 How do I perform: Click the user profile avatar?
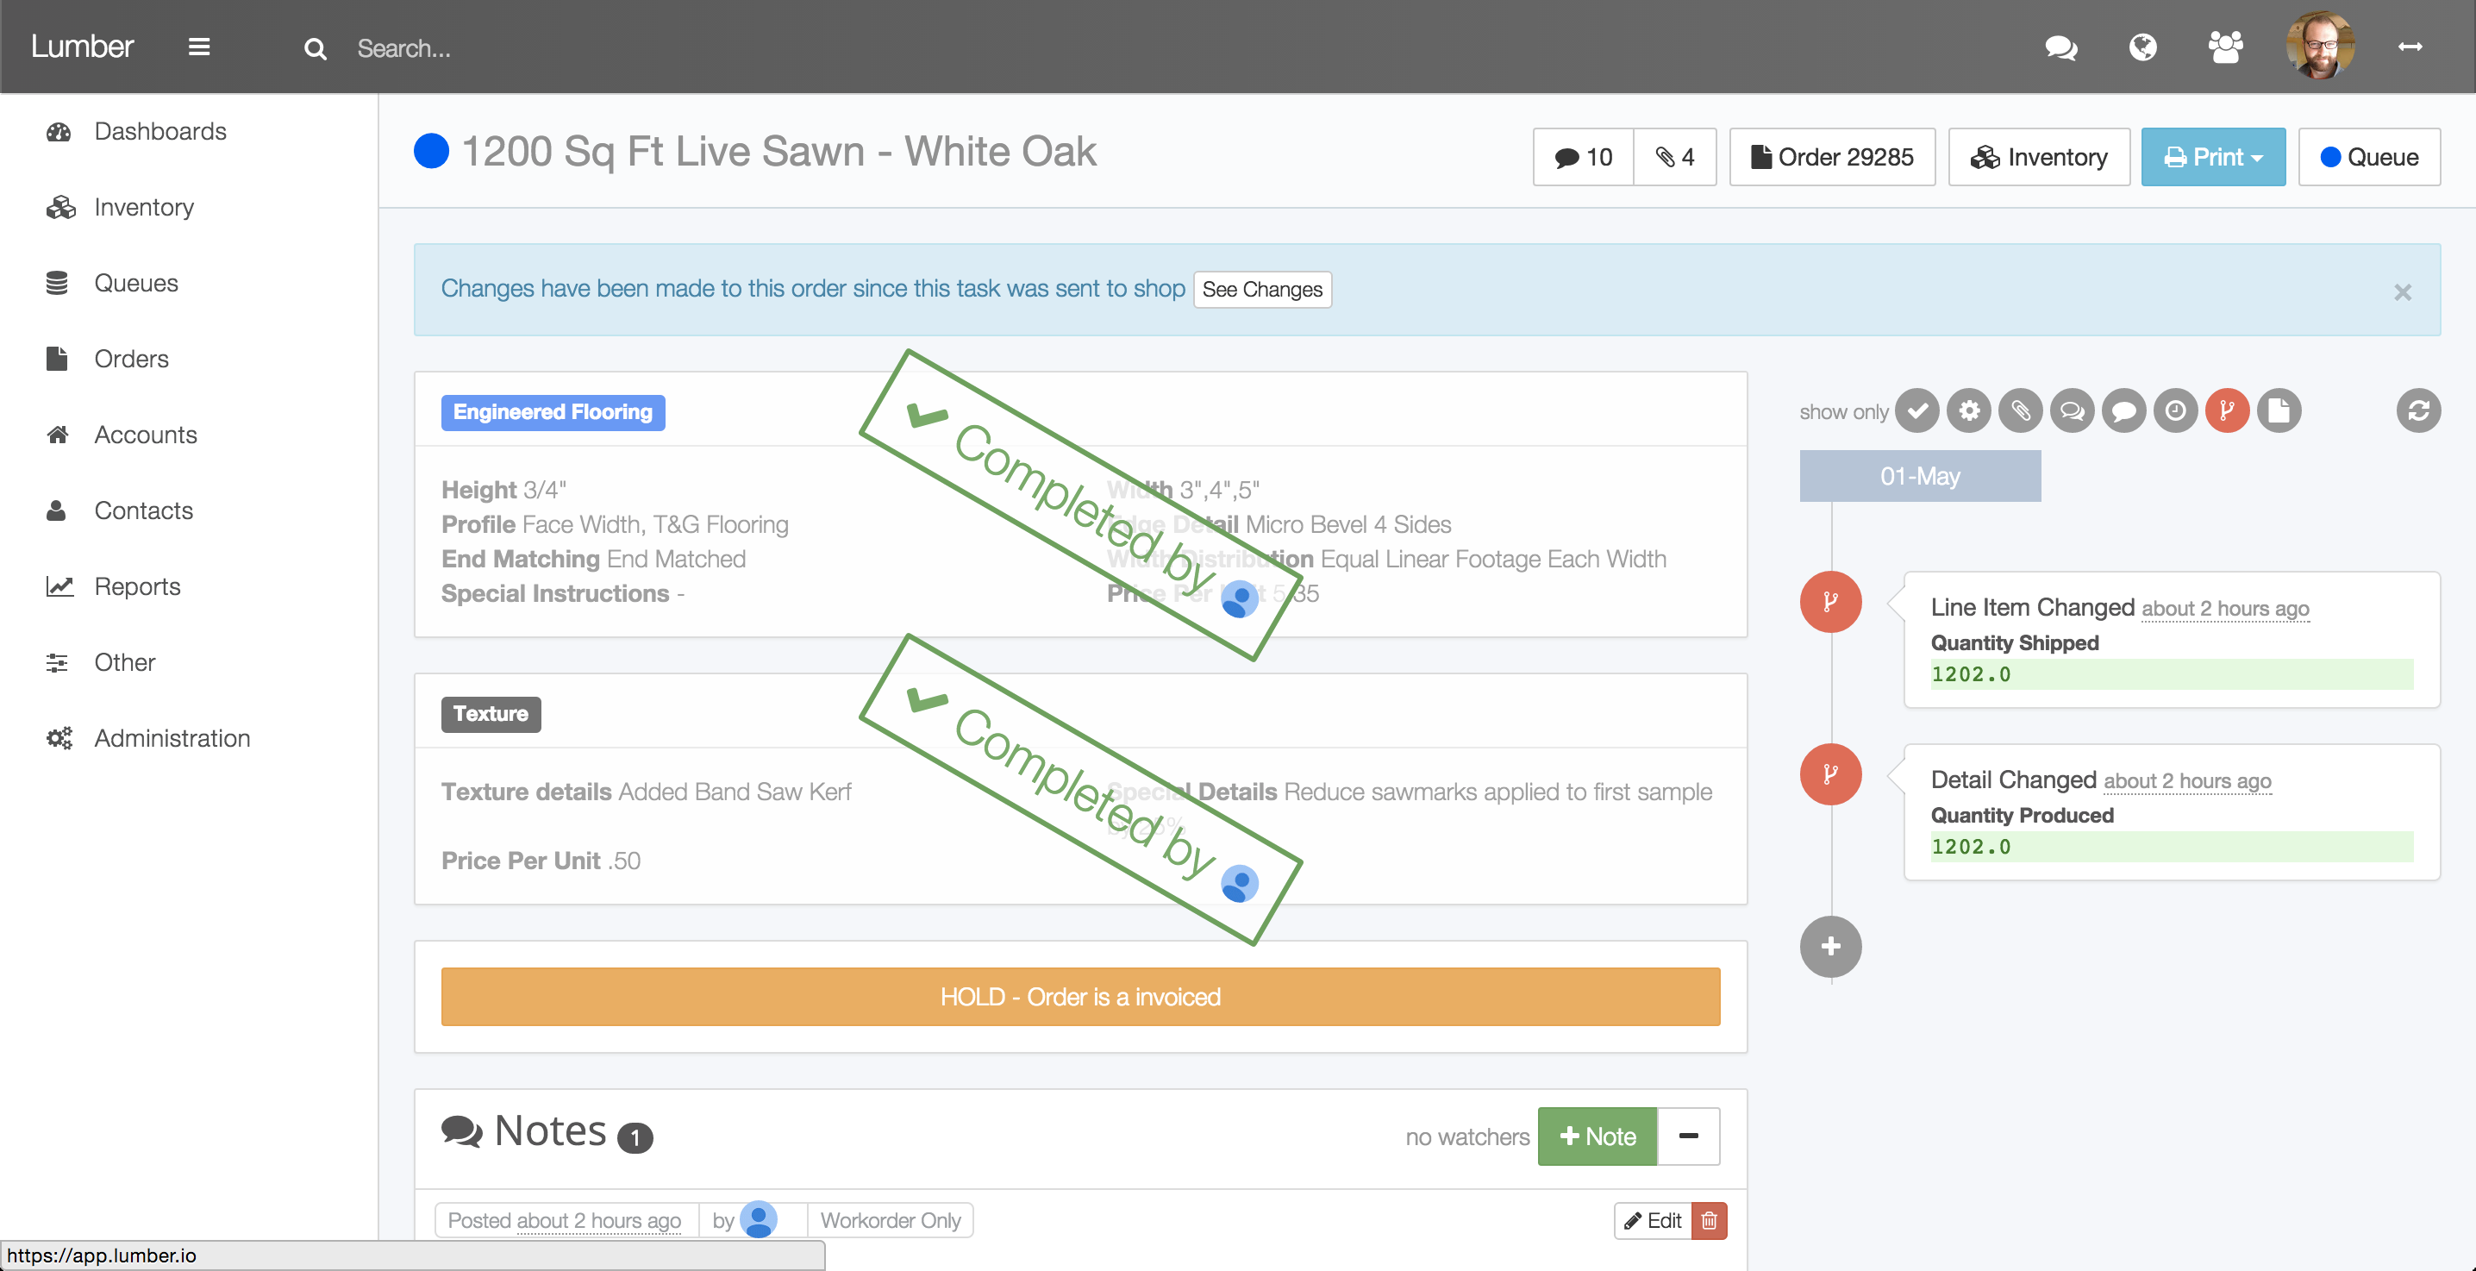pos(2319,45)
